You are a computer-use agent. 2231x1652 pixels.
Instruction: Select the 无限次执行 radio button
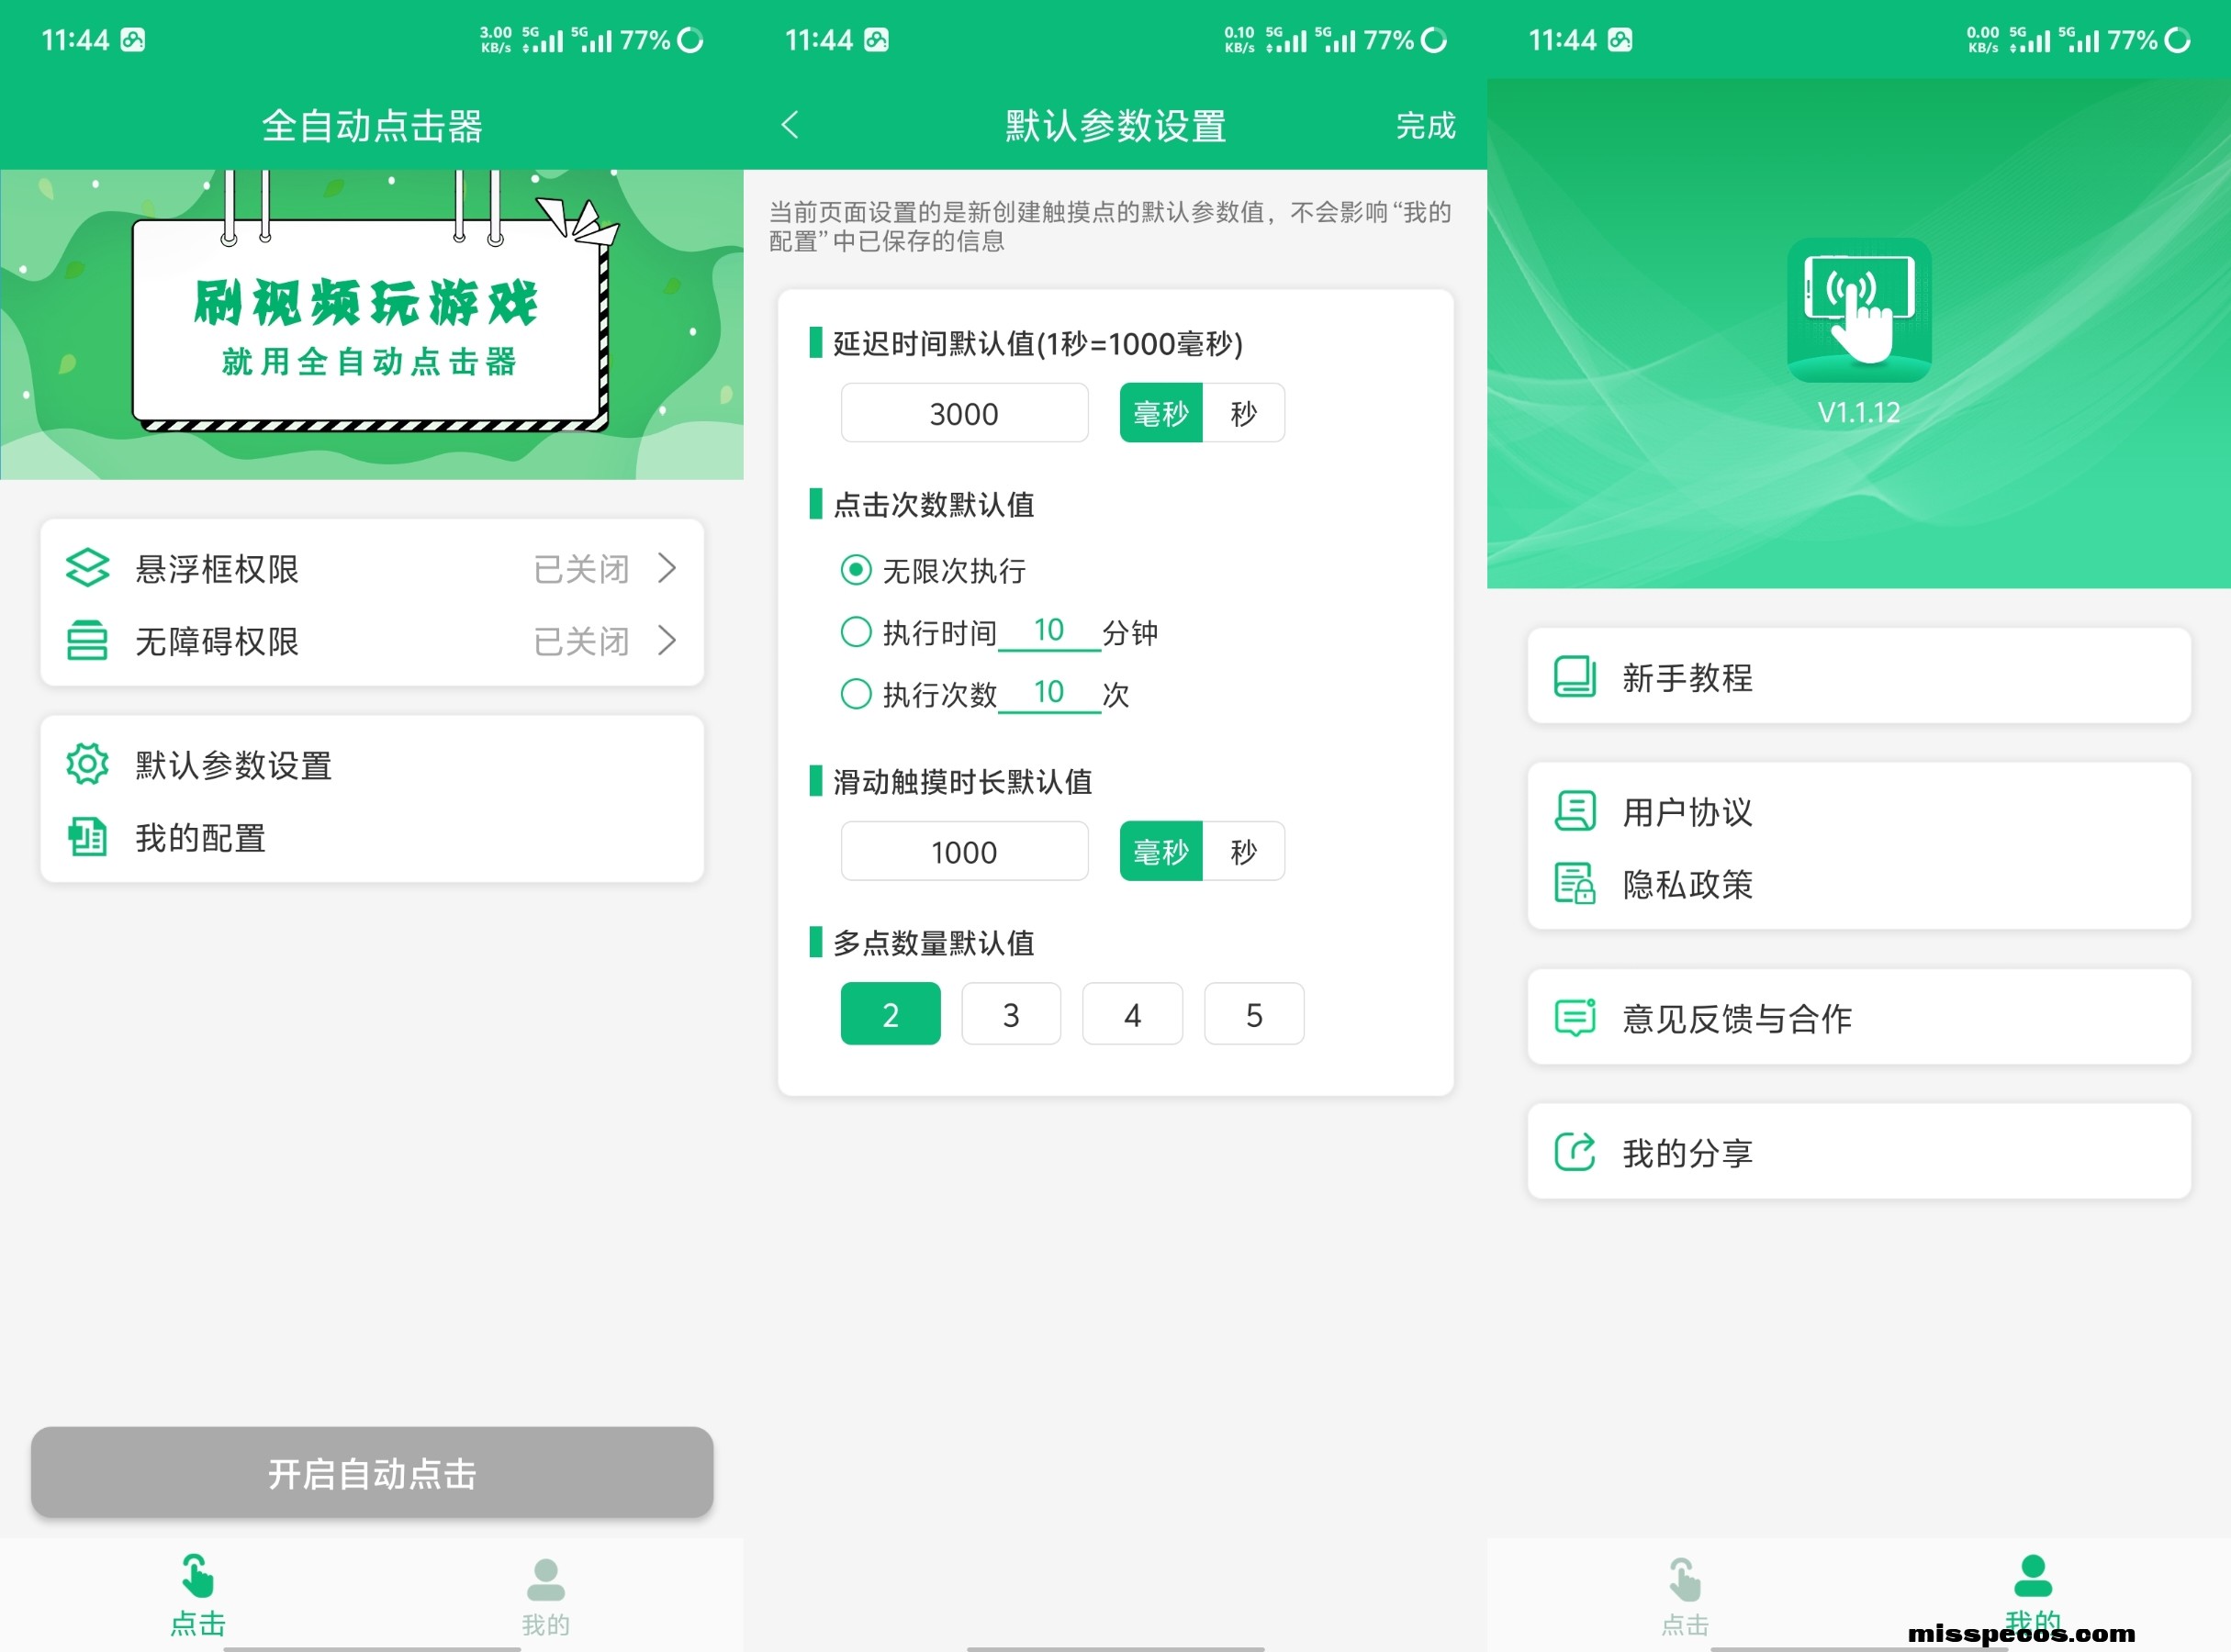pos(856,571)
